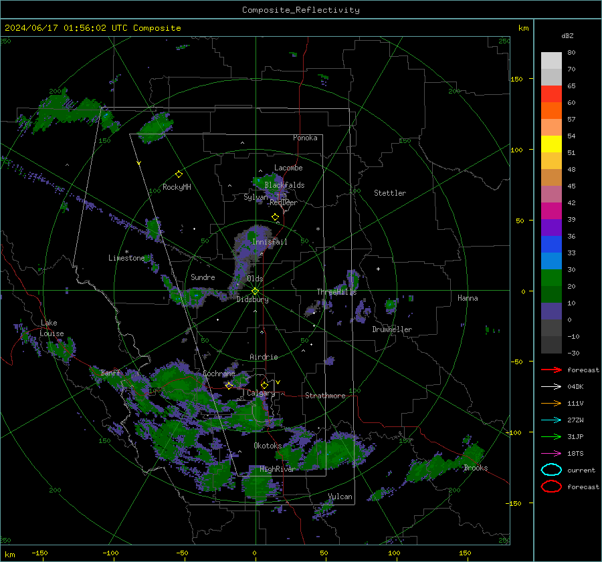
Task: Select the orange 111V arrow icon
Action: [551, 403]
